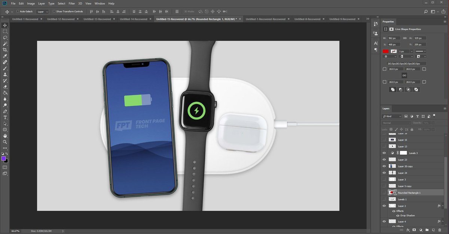Open the Auto-Select Layer dropdown
The image size is (449, 234).
click(43, 12)
